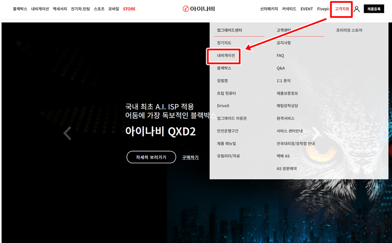
Task: Select 정기지도 in dropdown
Action: pos(224,43)
